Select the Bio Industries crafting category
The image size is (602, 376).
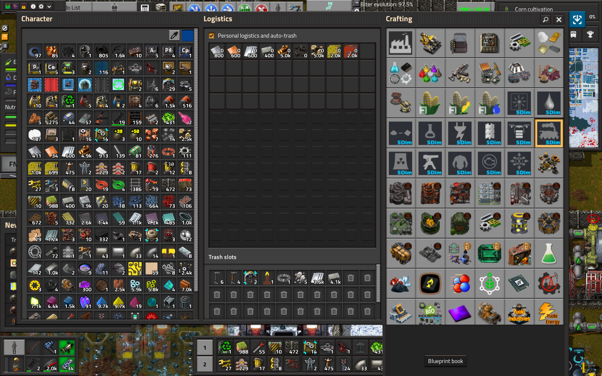tap(431, 312)
